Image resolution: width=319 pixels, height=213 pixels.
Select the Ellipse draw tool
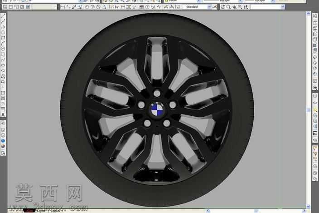(3, 65)
